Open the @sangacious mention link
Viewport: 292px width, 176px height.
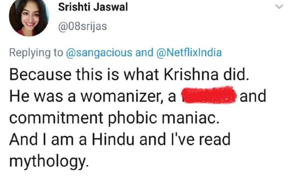99,53
